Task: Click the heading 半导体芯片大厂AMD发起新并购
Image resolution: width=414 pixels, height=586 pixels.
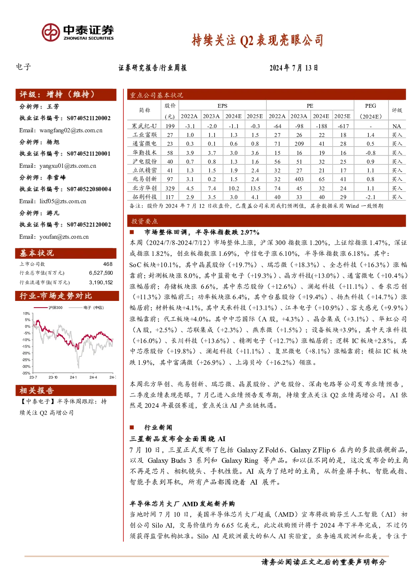Action: tap(182, 504)
